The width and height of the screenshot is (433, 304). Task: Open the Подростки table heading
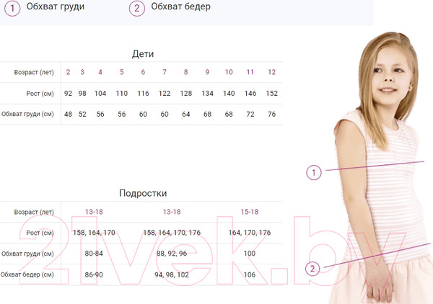point(143,193)
